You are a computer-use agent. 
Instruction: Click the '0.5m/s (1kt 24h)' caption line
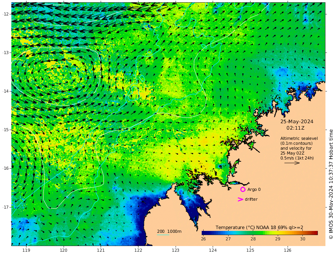coord(297,158)
